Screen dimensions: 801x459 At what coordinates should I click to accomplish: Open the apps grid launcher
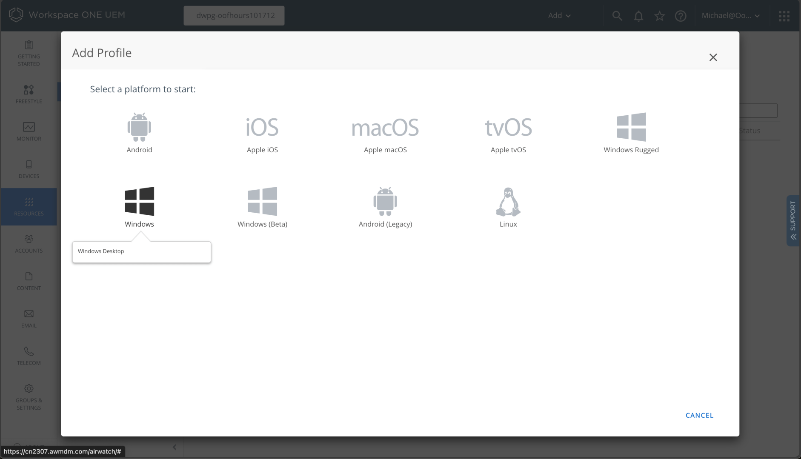(784, 16)
